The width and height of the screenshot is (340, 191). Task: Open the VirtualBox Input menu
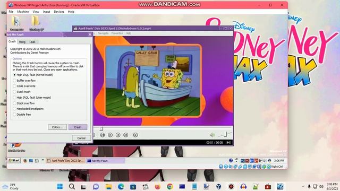(x=46, y=12)
